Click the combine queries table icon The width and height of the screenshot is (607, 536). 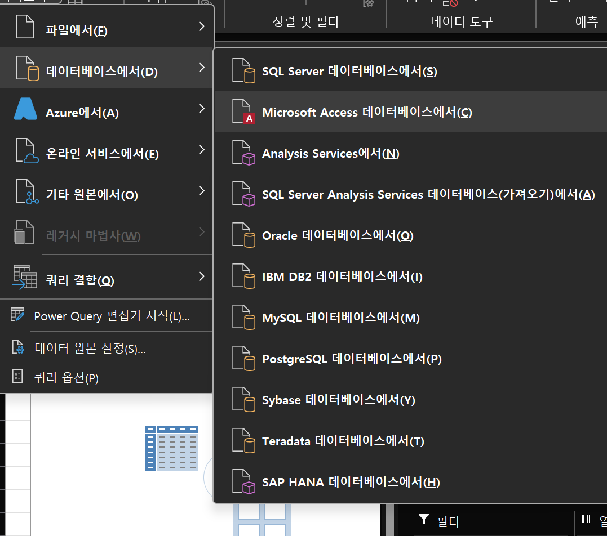click(25, 276)
